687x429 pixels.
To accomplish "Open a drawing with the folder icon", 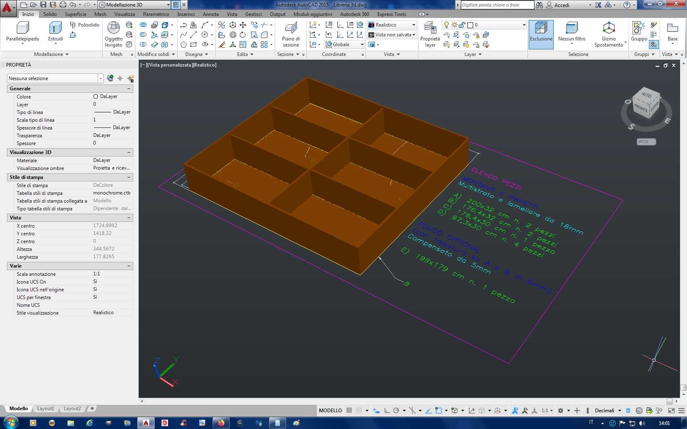I will 34,5.
